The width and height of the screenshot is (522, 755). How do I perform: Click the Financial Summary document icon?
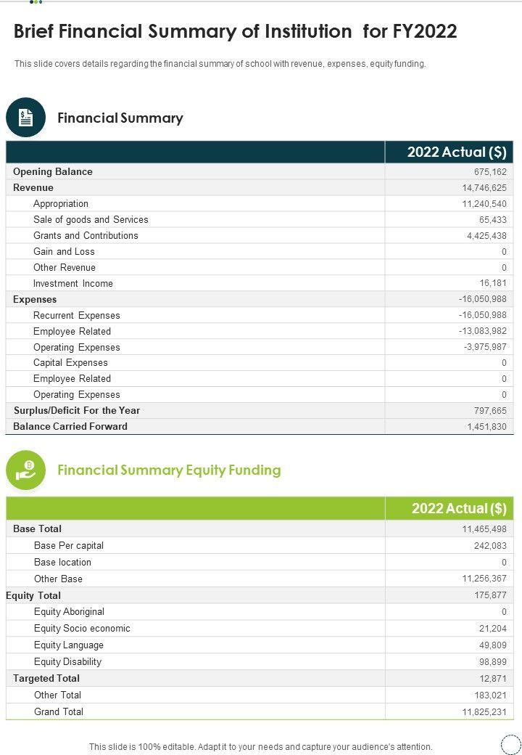pyautogui.click(x=25, y=118)
